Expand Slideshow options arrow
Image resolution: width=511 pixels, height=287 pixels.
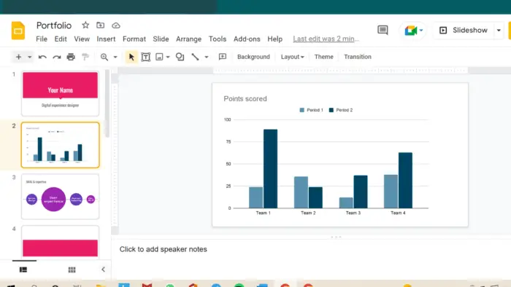click(x=499, y=30)
